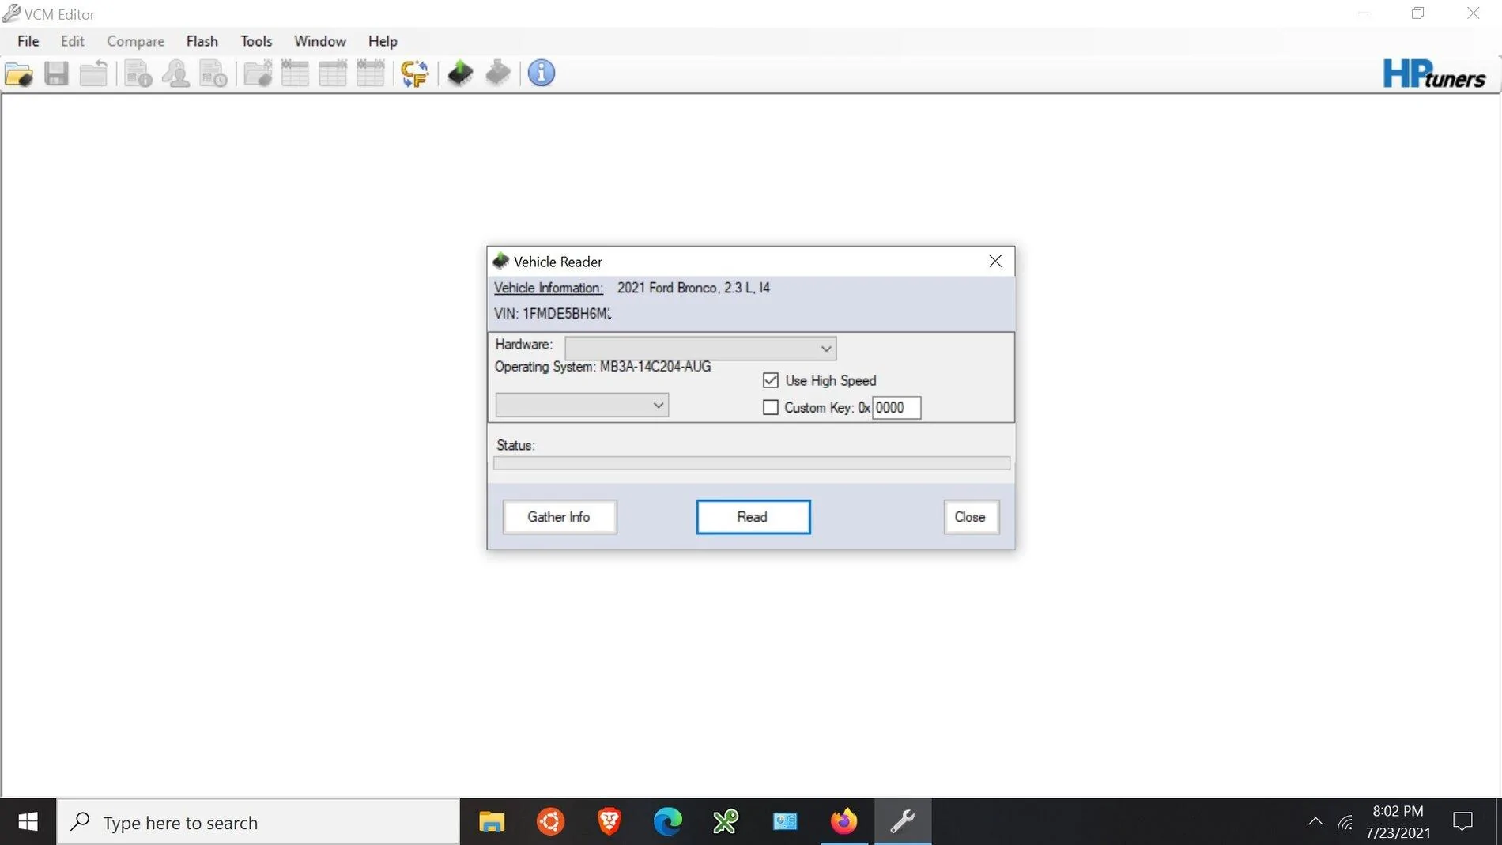Launch Brave browser from the taskbar
Viewport: 1502px width, 845px height.
[x=609, y=822]
